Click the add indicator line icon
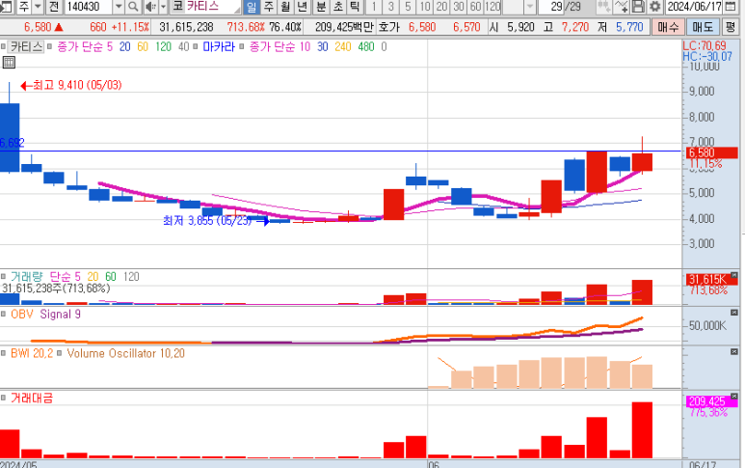The height and width of the screenshot is (468, 745). coord(621,7)
